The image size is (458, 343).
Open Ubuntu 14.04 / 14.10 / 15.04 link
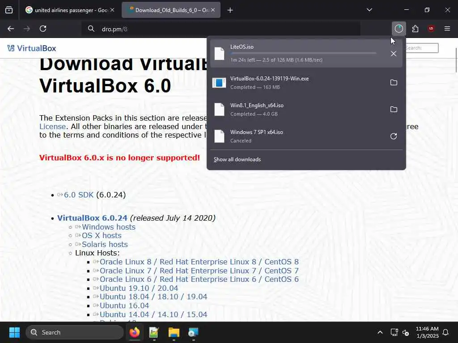pos(153,314)
